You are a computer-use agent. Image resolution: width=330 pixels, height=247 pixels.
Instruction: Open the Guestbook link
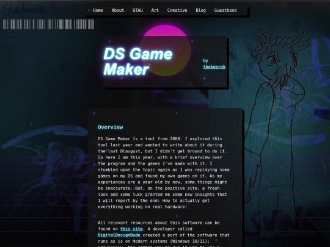pyautogui.click(x=226, y=10)
